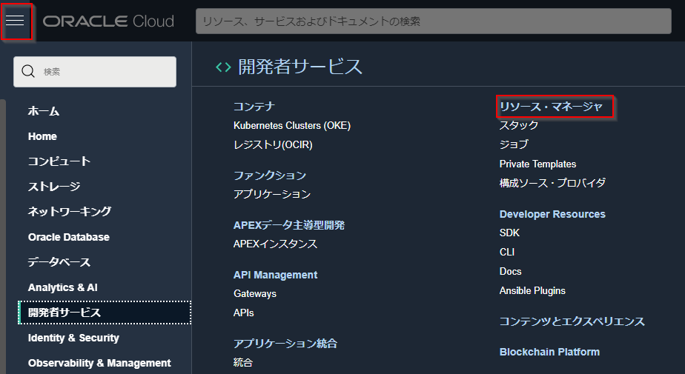This screenshot has width=685, height=374.
Task: Open the ネットワーキング menu category
Action: click(x=70, y=211)
